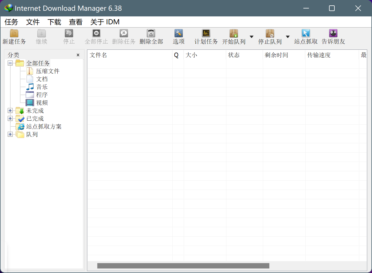Click the 删除全部 recycle-bin icon
The image size is (372, 273).
tap(151, 33)
